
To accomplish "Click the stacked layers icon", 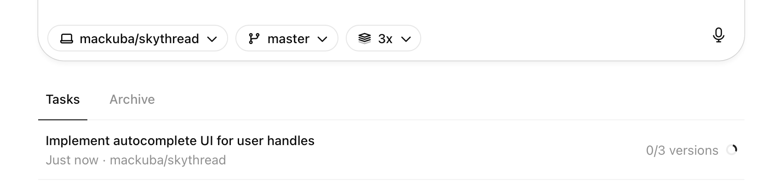I will [x=364, y=39].
